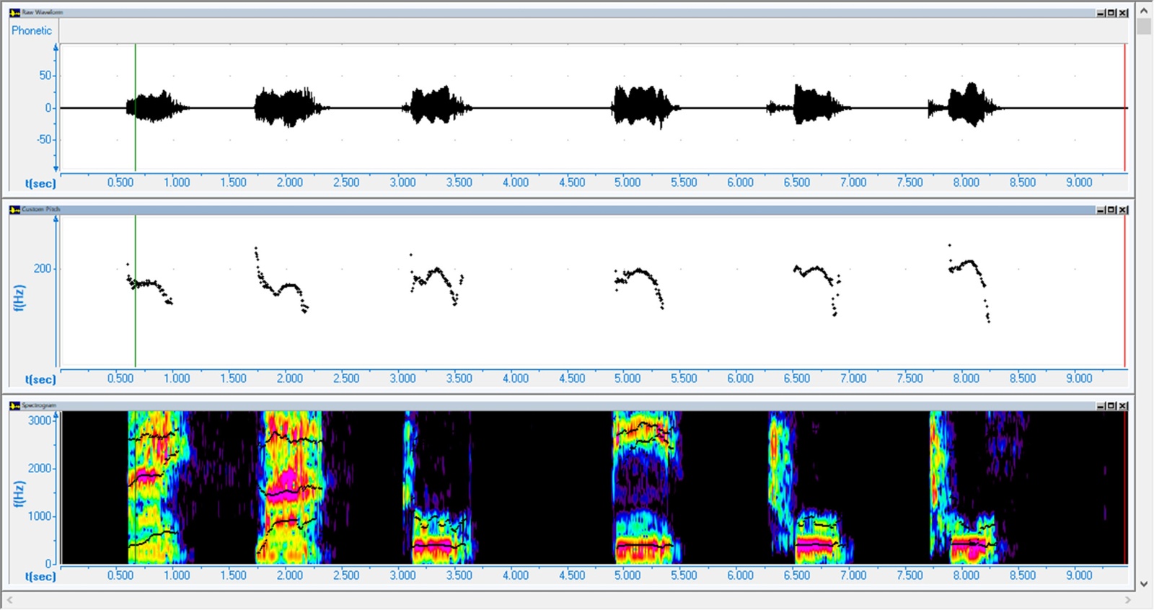Click the Spectrogram window icon

[14, 406]
